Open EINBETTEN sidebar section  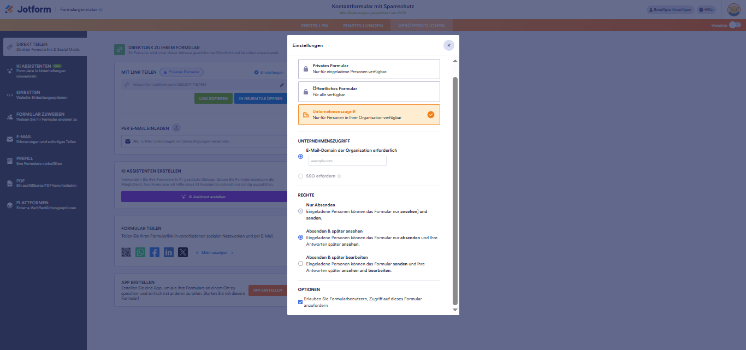coord(44,94)
